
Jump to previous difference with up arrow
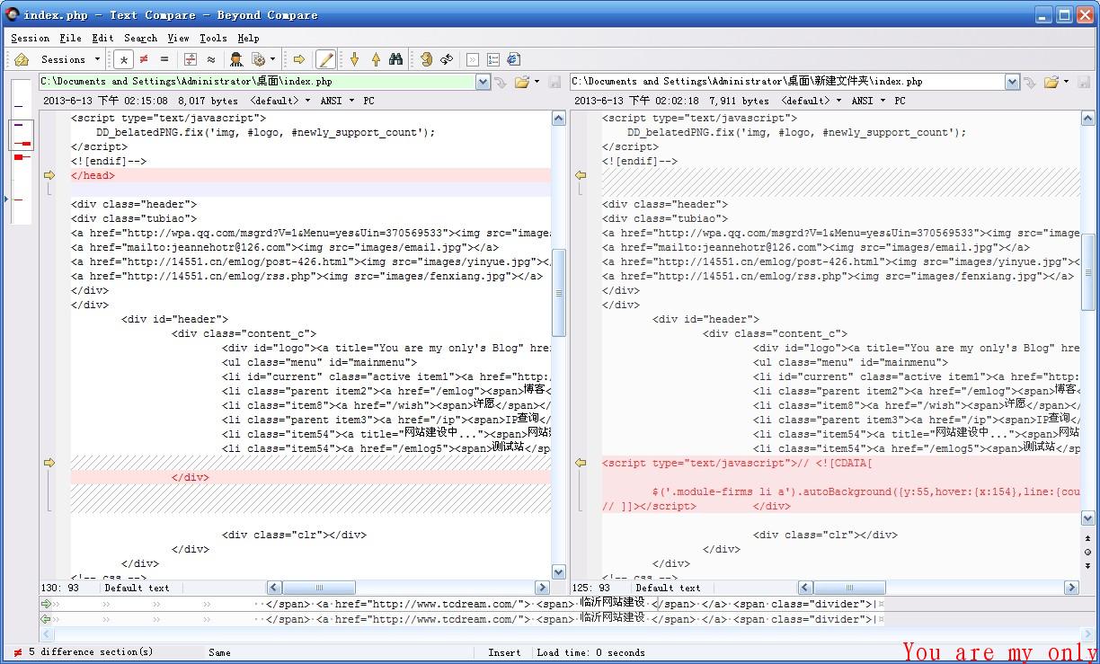click(x=375, y=59)
